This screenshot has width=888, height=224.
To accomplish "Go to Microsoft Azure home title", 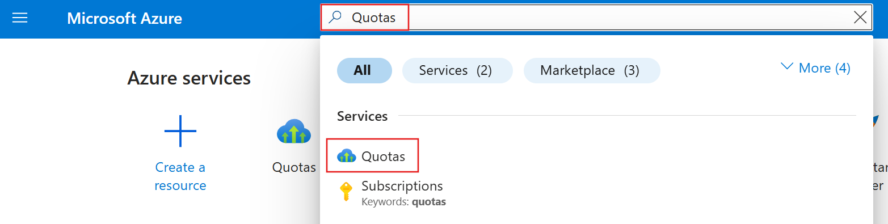I will pyautogui.click(x=124, y=18).
